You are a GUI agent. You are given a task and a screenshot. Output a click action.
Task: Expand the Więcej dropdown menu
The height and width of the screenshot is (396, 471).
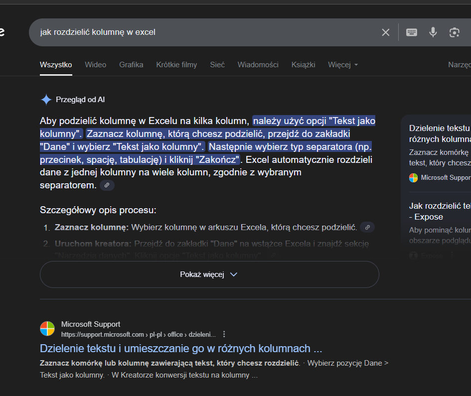[x=343, y=65]
